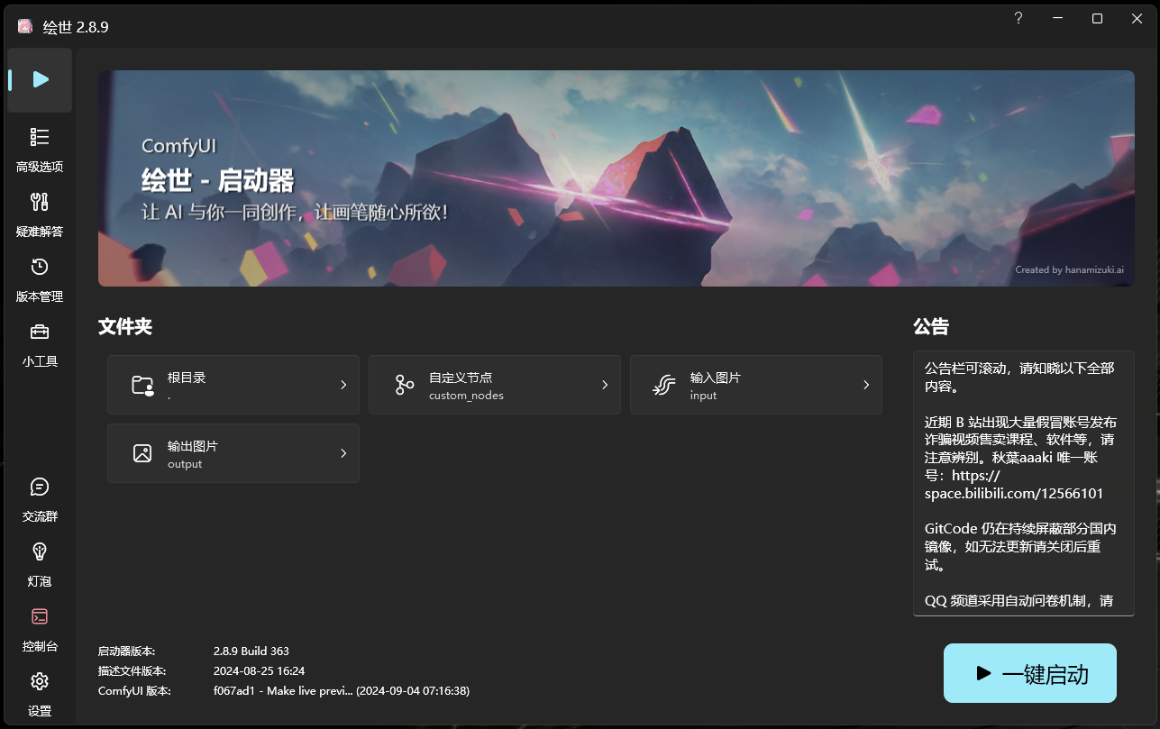
Task: Open 疑难解答 troubleshooting panel
Action: (x=39, y=214)
